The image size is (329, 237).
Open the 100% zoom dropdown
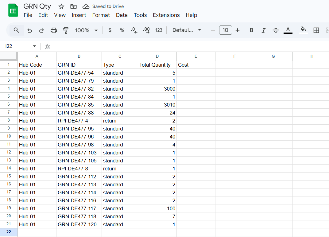pyautogui.click(x=86, y=30)
